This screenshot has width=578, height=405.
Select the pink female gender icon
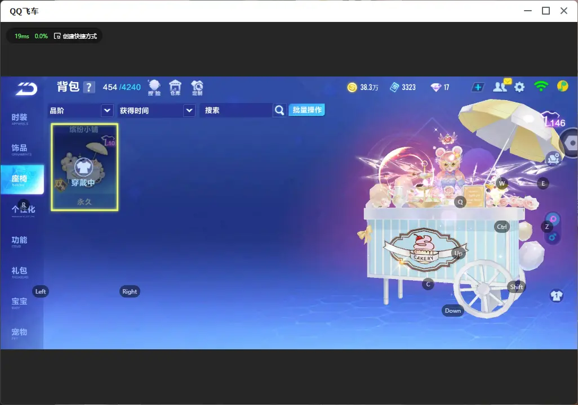coord(553,219)
